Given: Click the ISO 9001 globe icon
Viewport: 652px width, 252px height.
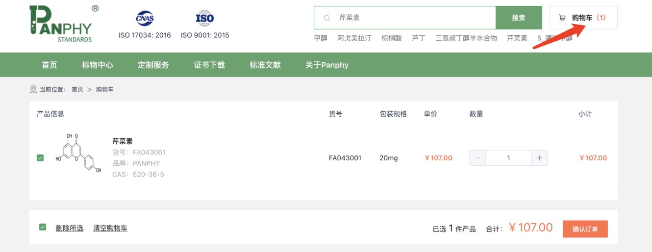Looking at the screenshot, I should [x=204, y=19].
